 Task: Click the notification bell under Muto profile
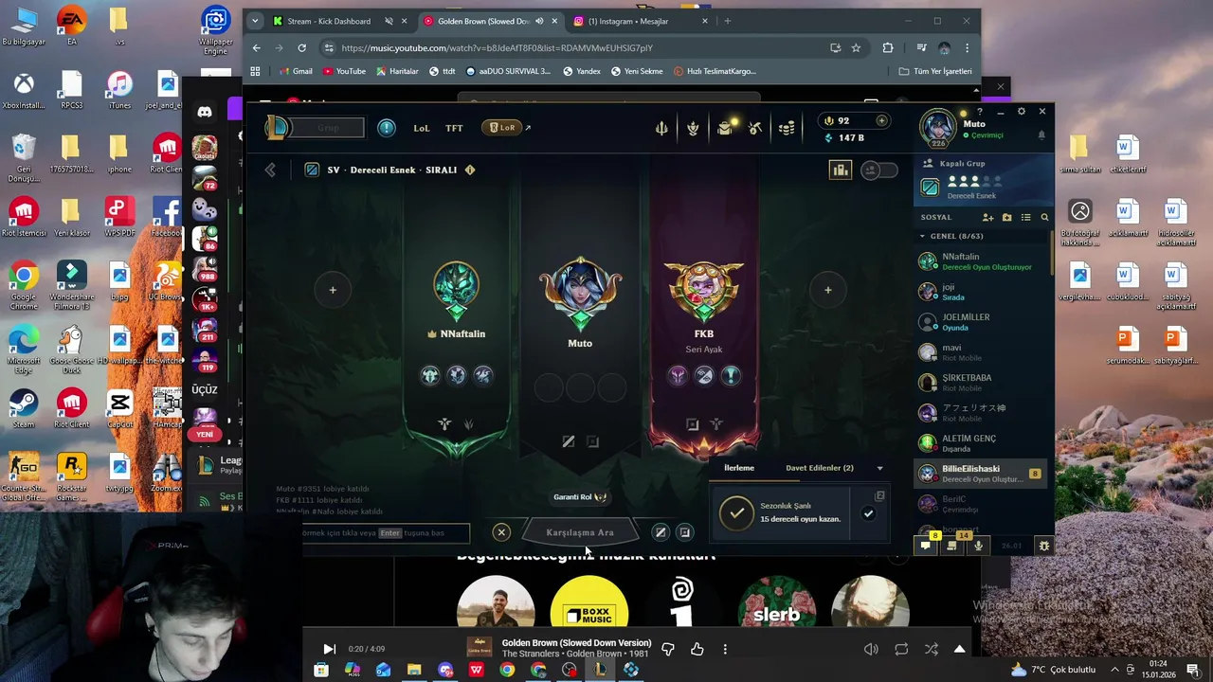[1041, 135]
